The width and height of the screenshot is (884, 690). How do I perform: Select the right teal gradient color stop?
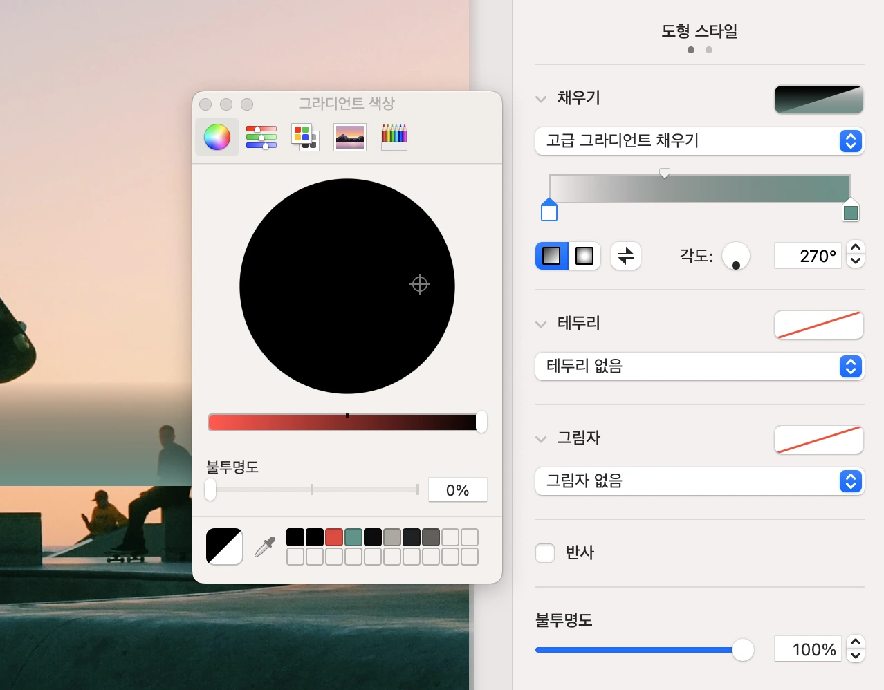851,209
